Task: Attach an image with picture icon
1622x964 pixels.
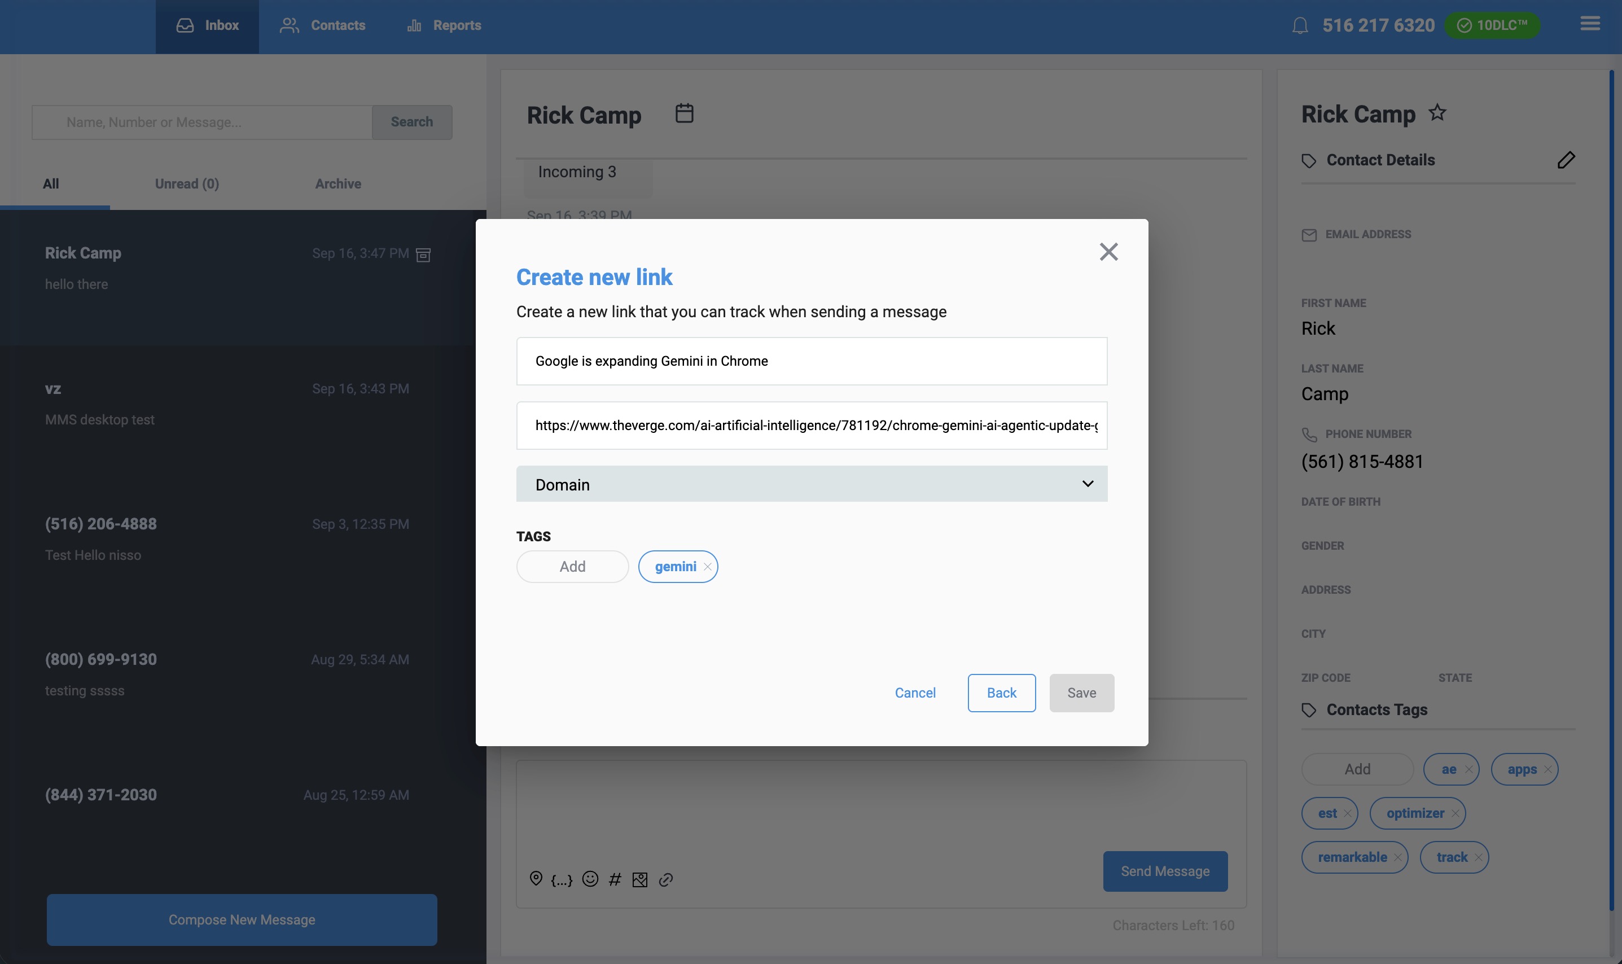Action: pos(640,879)
